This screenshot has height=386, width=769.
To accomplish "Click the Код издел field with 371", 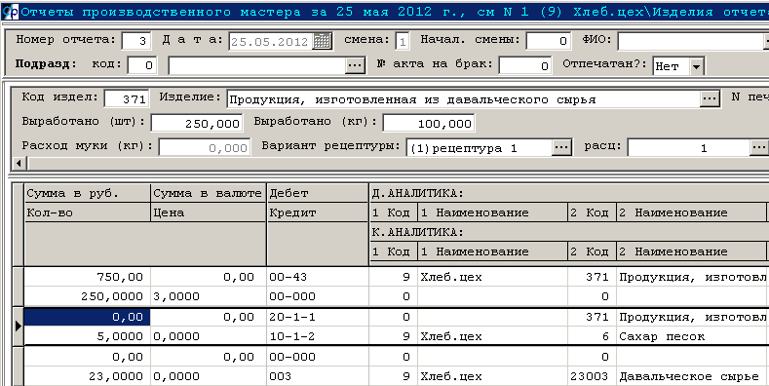I will [x=126, y=98].
